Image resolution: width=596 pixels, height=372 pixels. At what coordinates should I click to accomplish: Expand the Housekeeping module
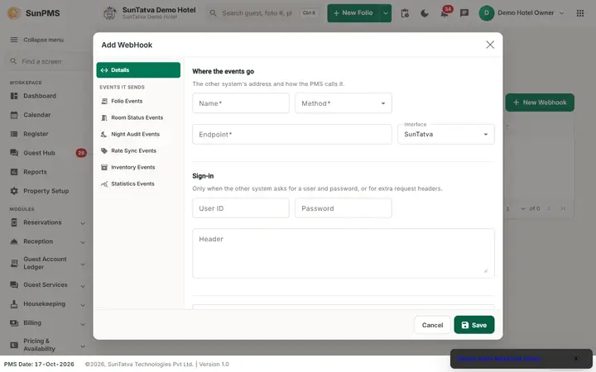(x=83, y=305)
